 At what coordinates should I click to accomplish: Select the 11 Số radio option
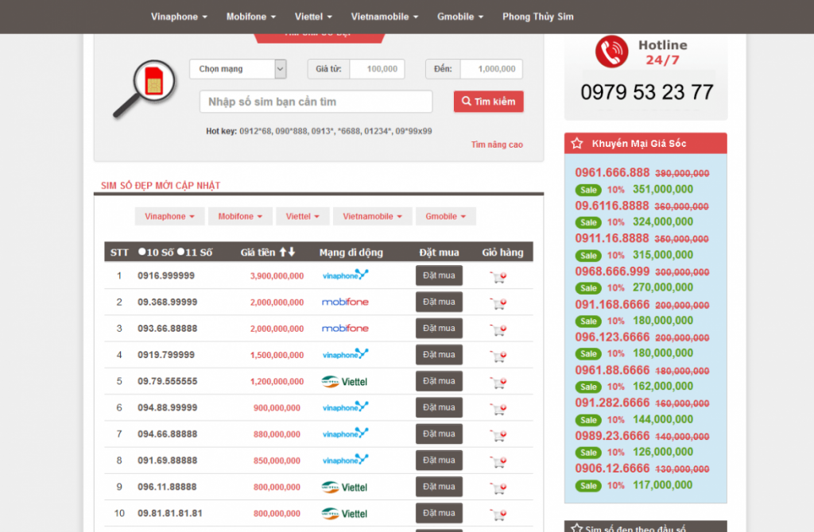click(180, 253)
